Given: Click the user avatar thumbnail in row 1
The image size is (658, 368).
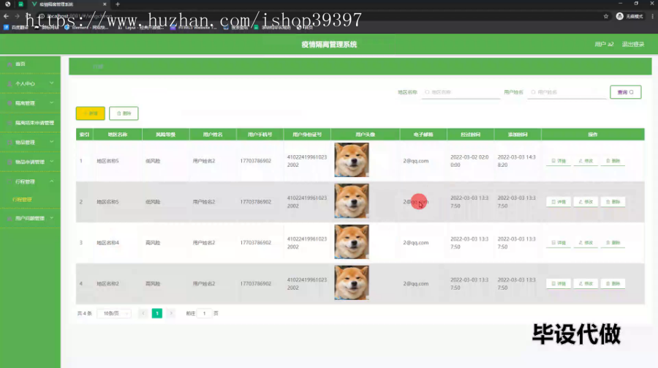Looking at the screenshot, I should pyautogui.click(x=352, y=159).
